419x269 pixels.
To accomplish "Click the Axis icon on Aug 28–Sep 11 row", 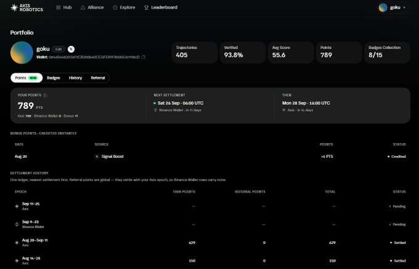I will point(17,243).
